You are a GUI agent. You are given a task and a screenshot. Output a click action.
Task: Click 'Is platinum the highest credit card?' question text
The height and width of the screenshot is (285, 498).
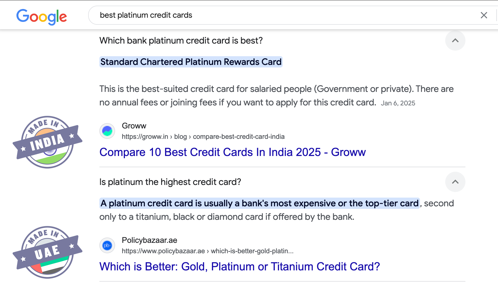pyautogui.click(x=170, y=182)
